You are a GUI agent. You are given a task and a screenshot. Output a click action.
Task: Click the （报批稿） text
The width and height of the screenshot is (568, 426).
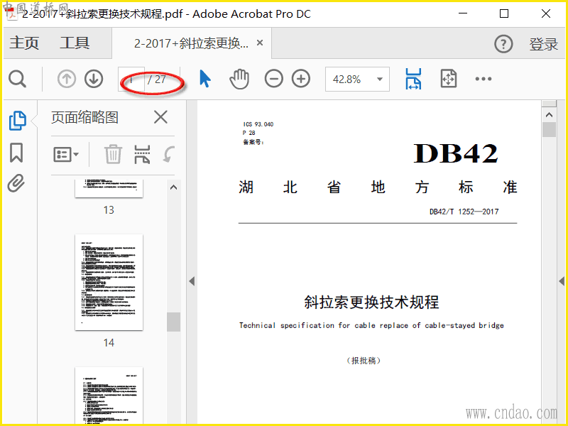[364, 361]
